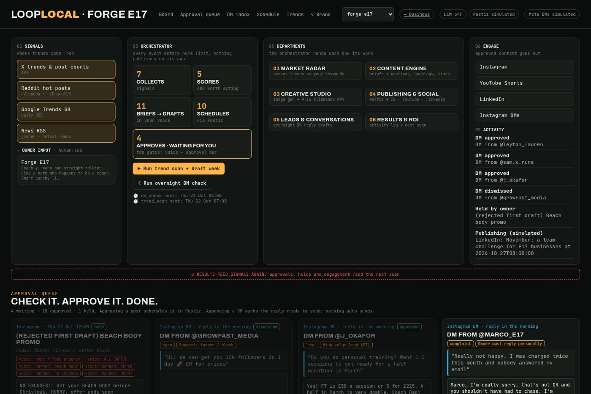Click the dm_check next clock icon

136,196
